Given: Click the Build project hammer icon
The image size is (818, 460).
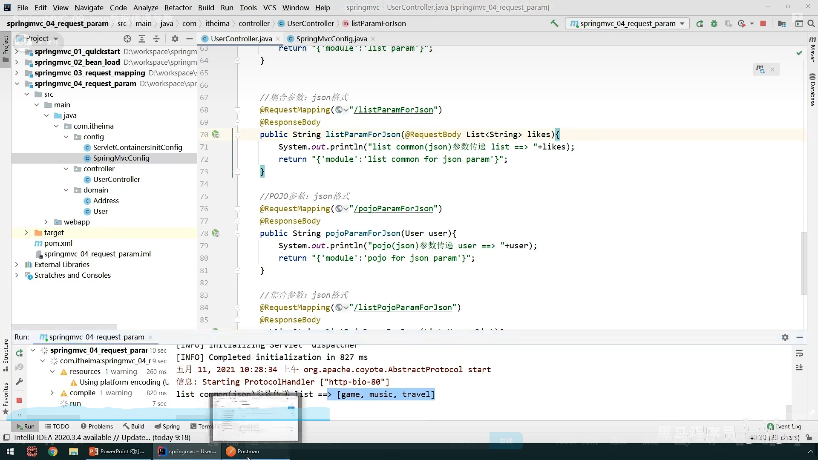Looking at the screenshot, I should click(554, 23).
